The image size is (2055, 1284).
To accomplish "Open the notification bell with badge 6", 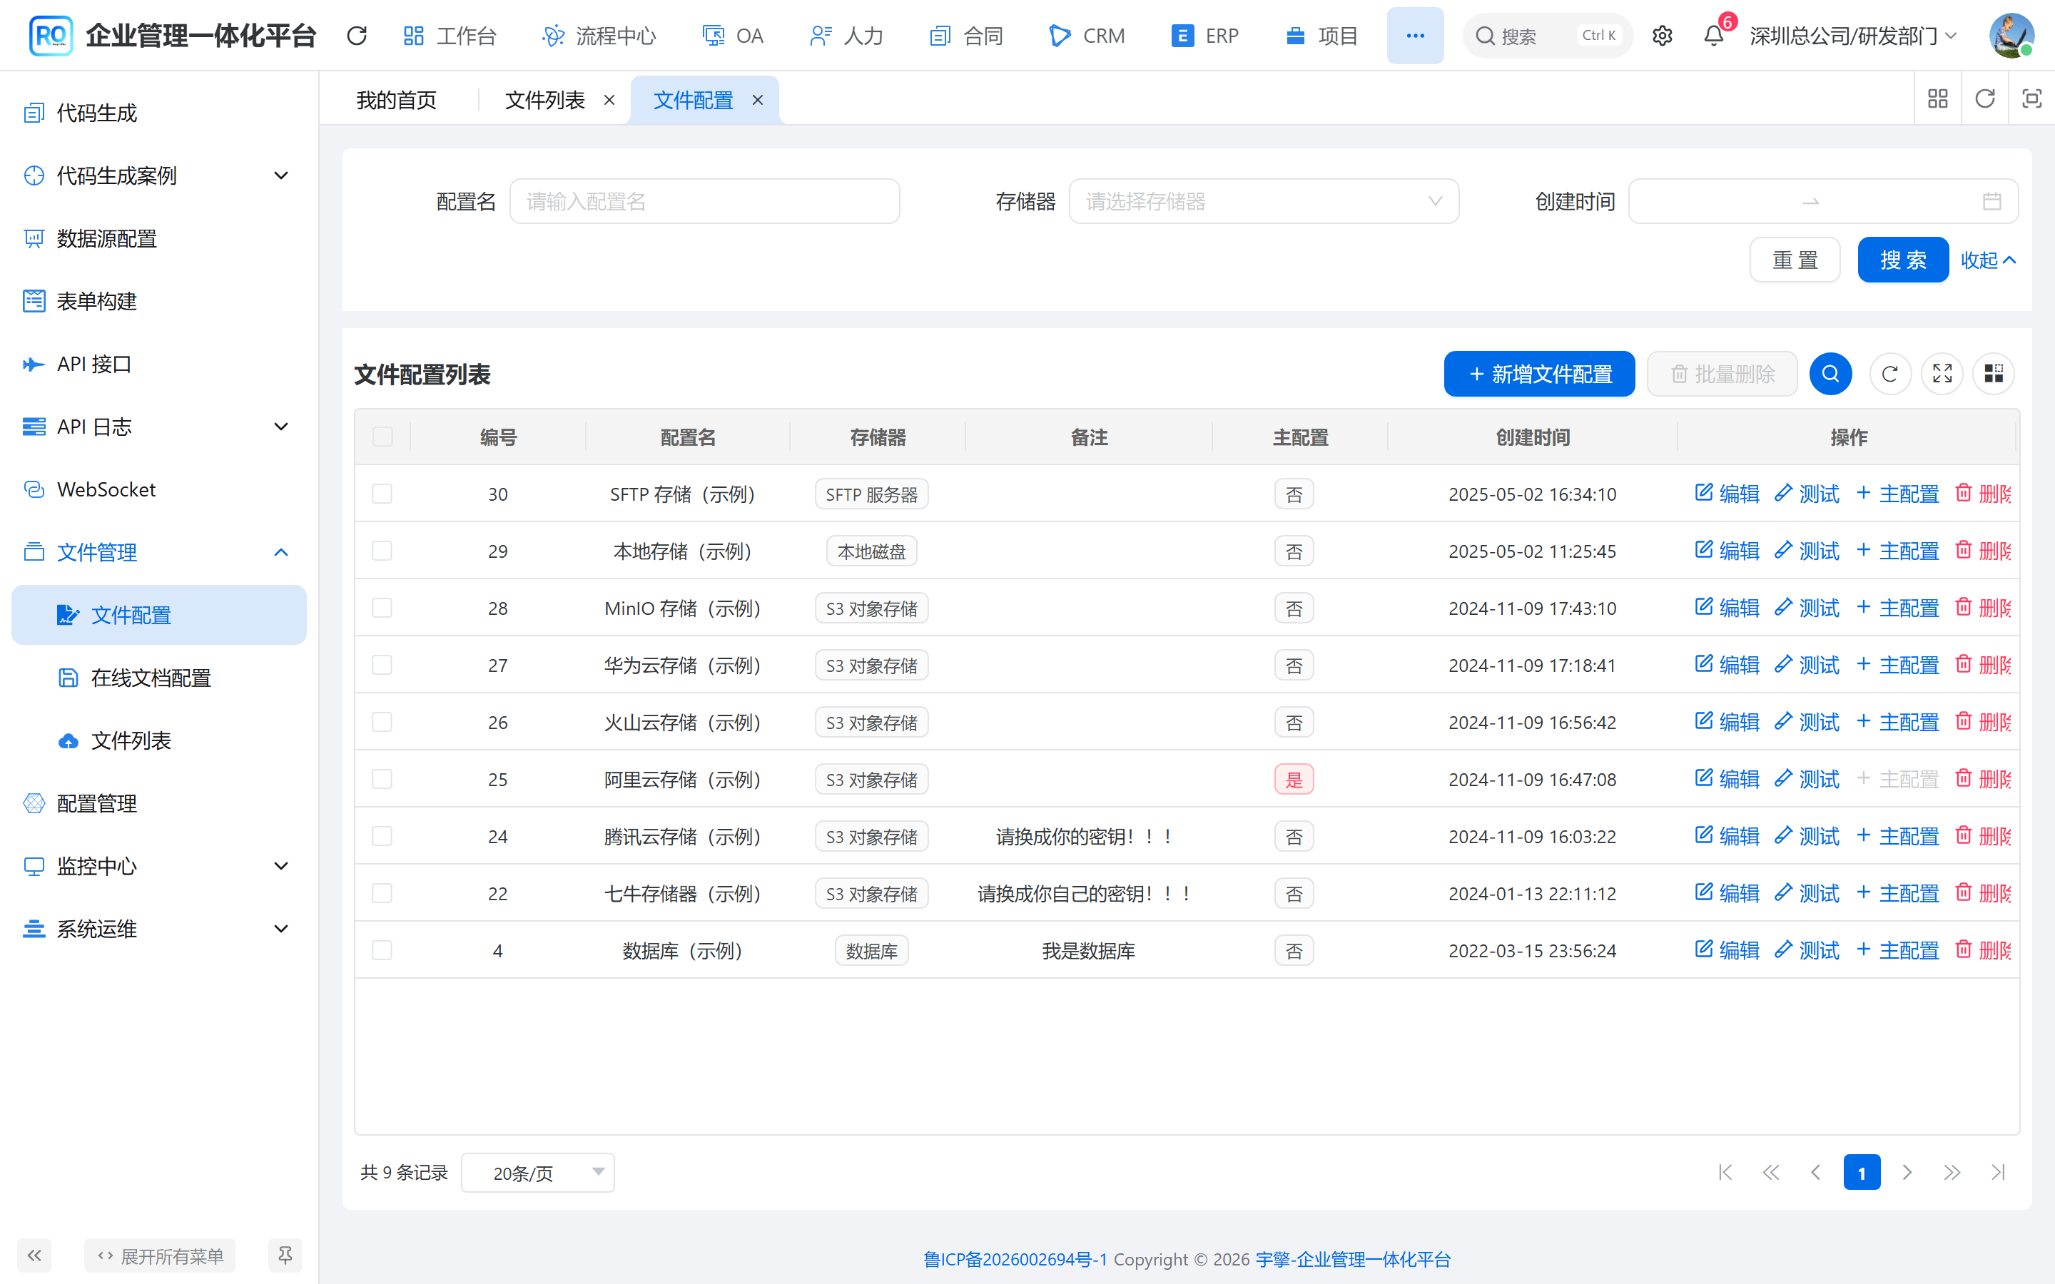I will coord(1714,36).
